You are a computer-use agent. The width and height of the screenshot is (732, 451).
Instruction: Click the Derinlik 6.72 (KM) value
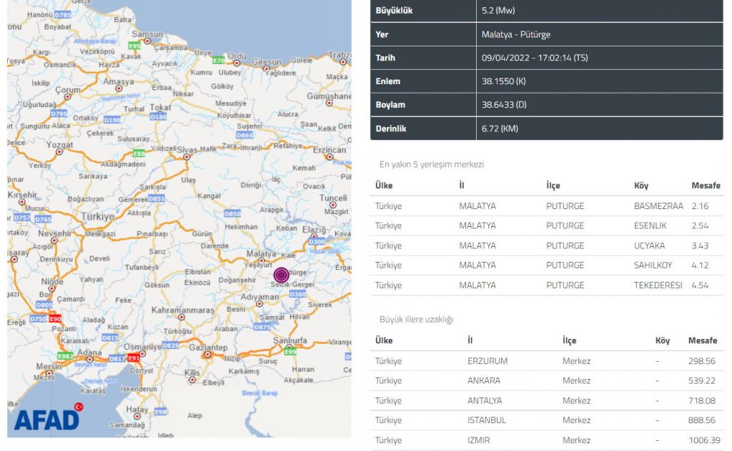(x=500, y=128)
